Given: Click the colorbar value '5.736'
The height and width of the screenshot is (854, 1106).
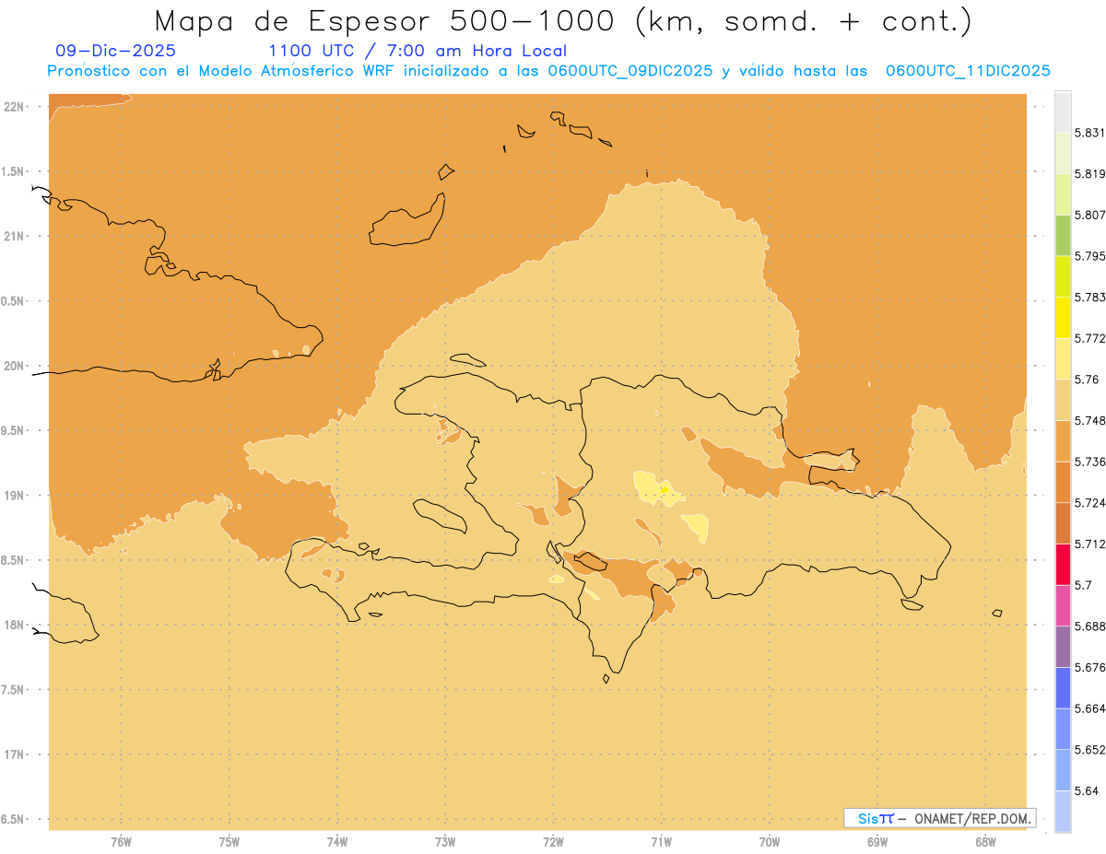Looking at the screenshot, I should pyautogui.click(x=1089, y=462).
